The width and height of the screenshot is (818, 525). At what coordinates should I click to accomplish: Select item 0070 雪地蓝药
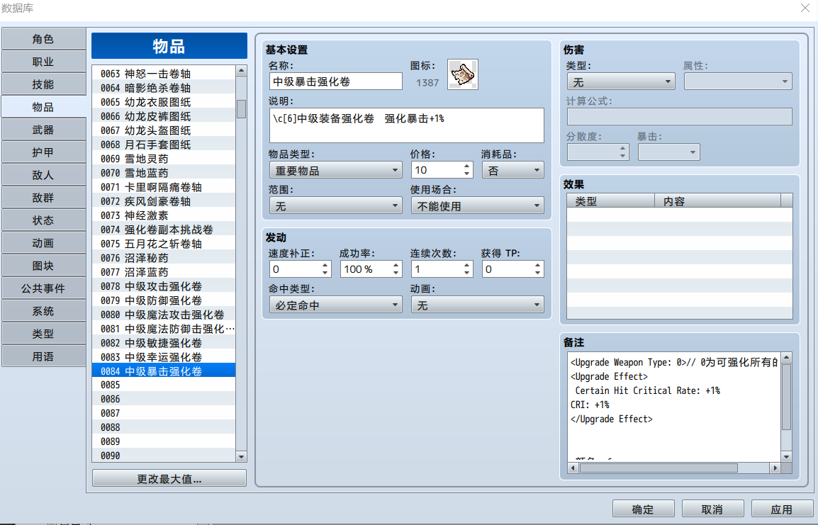tap(164, 173)
